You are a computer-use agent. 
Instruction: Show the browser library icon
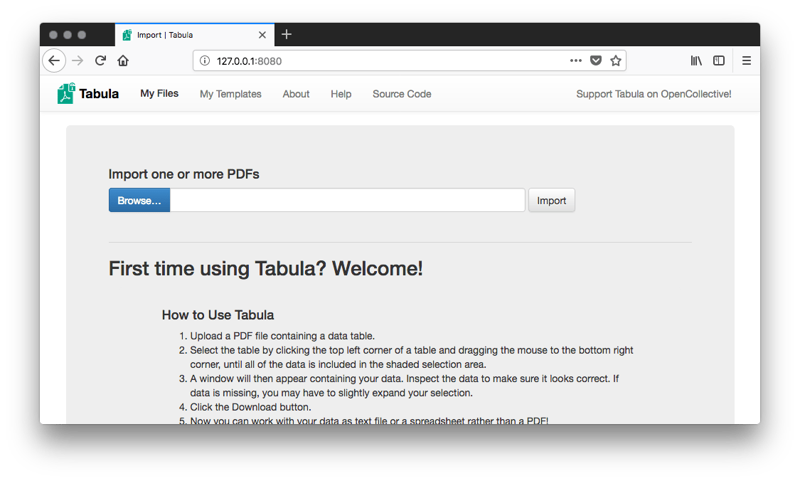pyautogui.click(x=696, y=60)
